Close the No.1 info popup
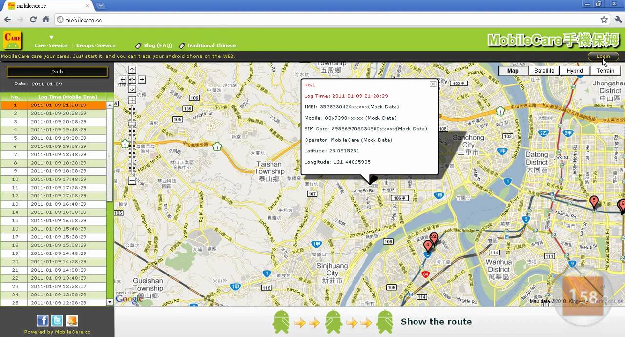Image resolution: width=625 pixels, height=337 pixels. (x=433, y=84)
